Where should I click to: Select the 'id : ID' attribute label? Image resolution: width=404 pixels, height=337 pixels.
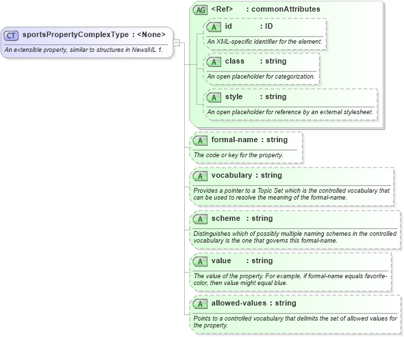pyautogui.click(x=249, y=26)
